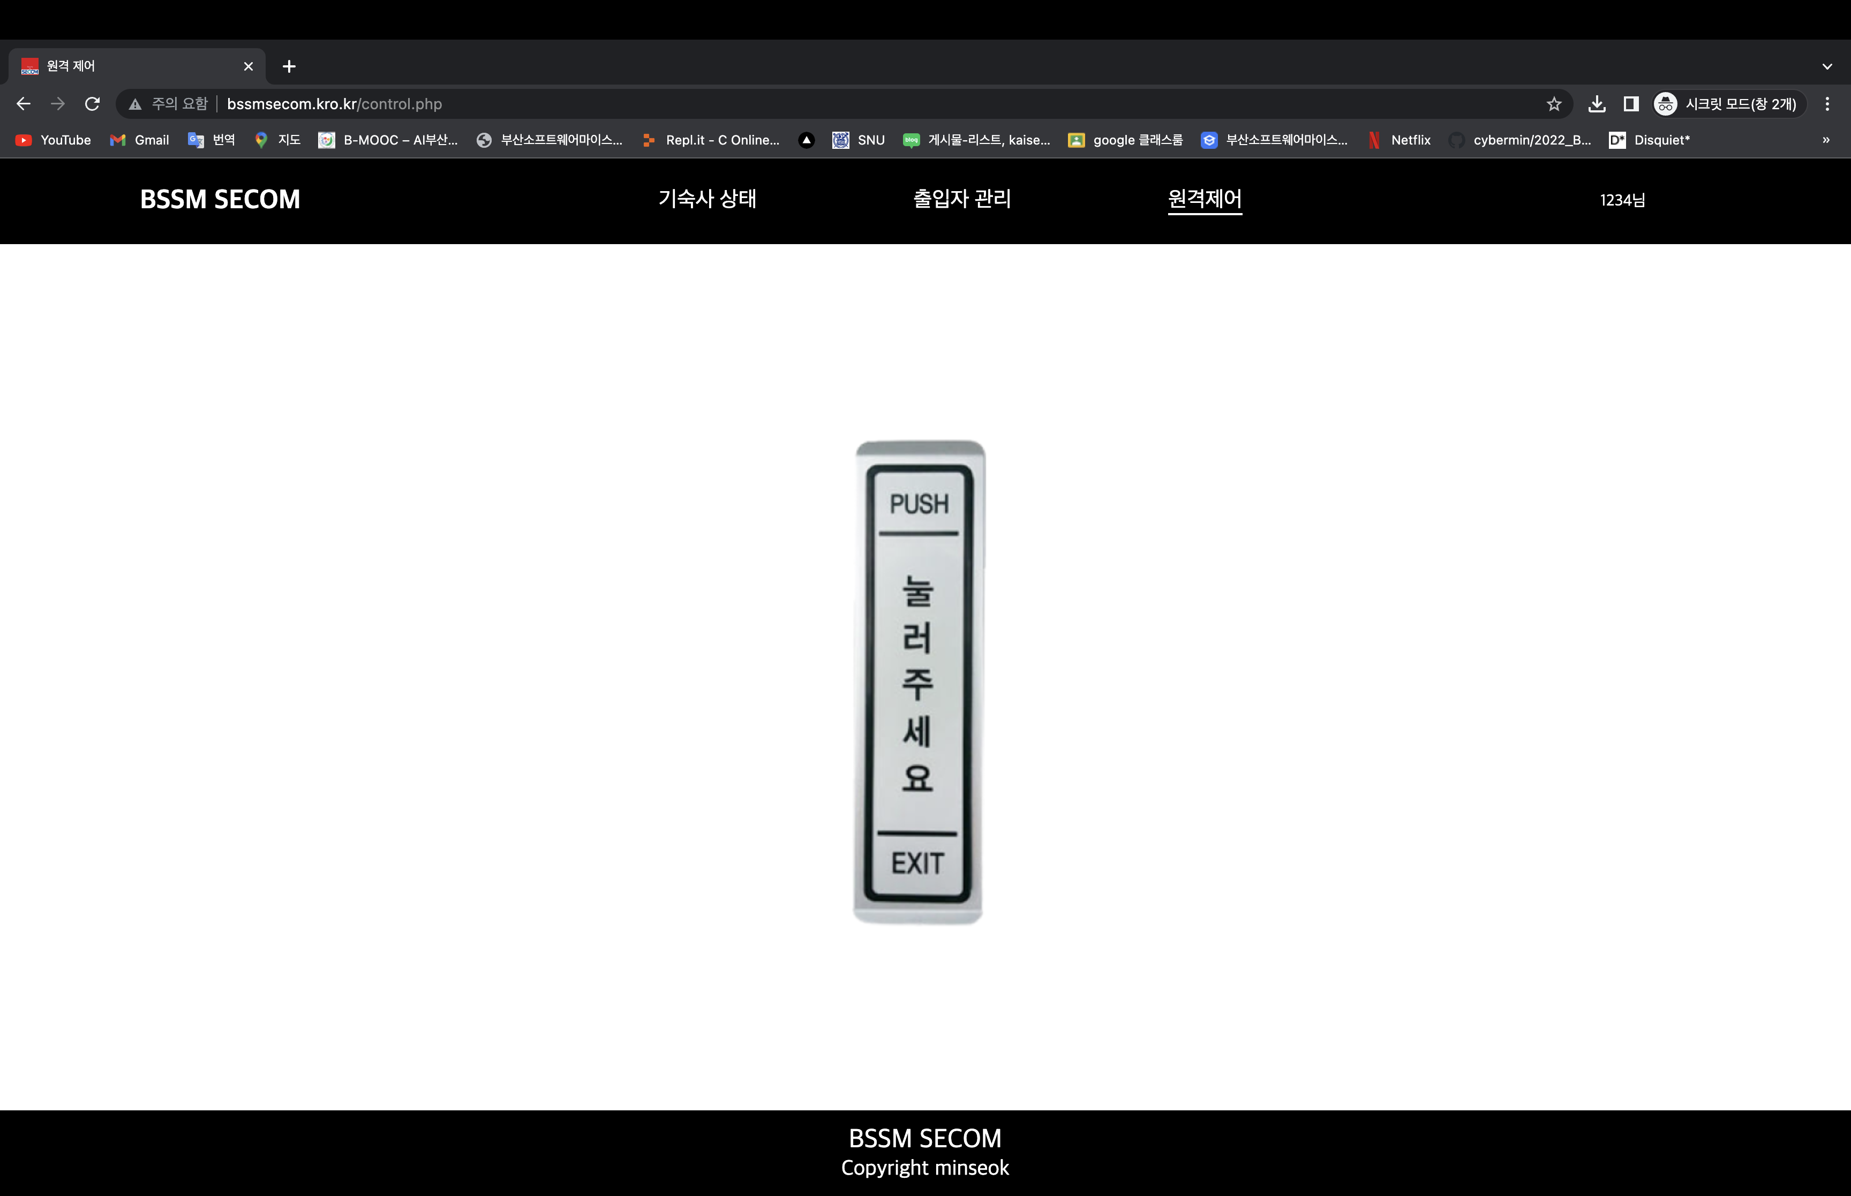Open the SNU bookmark
The width and height of the screenshot is (1851, 1196).
pos(859,141)
